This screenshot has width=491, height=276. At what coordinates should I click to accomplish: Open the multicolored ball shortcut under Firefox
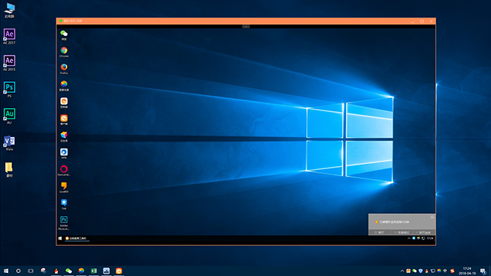click(x=64, y=86)
